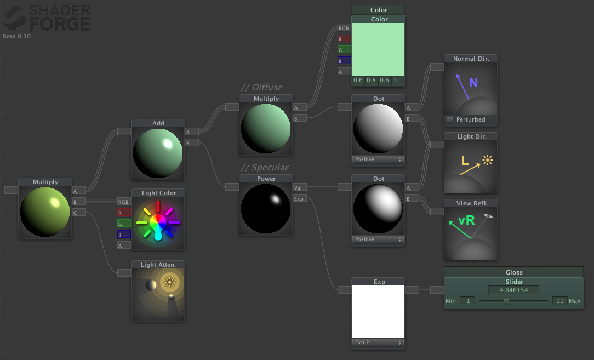Select the Light Color bulb icon
The width and height of the screenshot is (594, 360).
pos(158,221)
